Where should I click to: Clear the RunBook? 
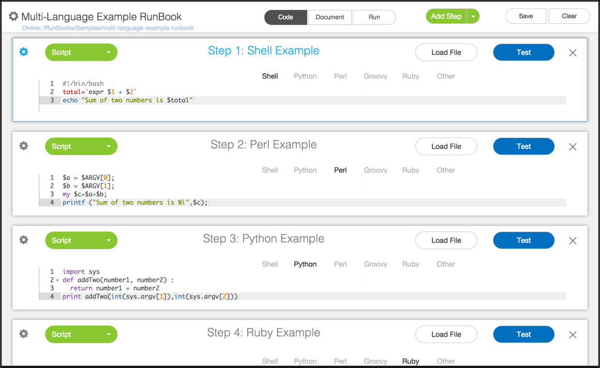point(569,16)
